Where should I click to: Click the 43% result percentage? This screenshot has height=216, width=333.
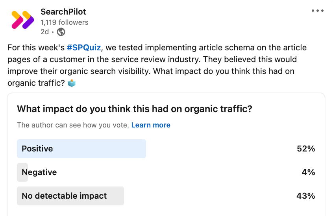tap(306, 196)
